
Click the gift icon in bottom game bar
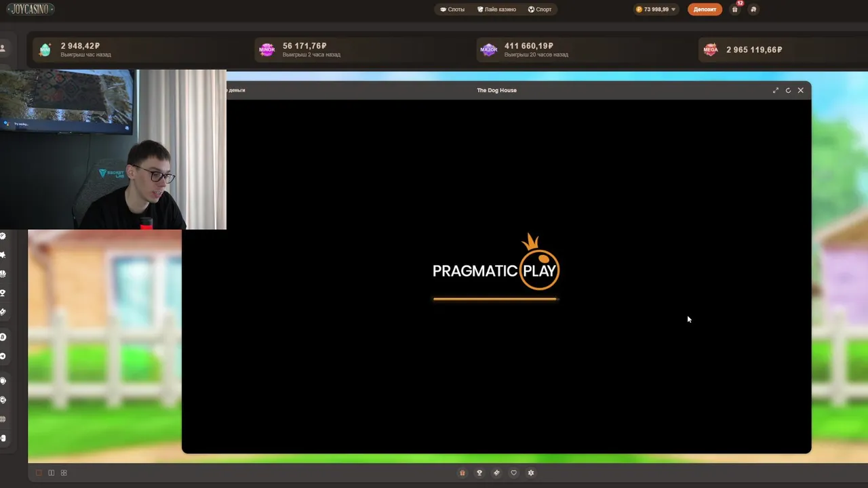(x=462, y=472)
